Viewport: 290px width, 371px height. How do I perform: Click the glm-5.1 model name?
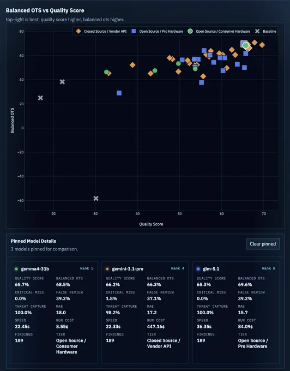point(211,269)
